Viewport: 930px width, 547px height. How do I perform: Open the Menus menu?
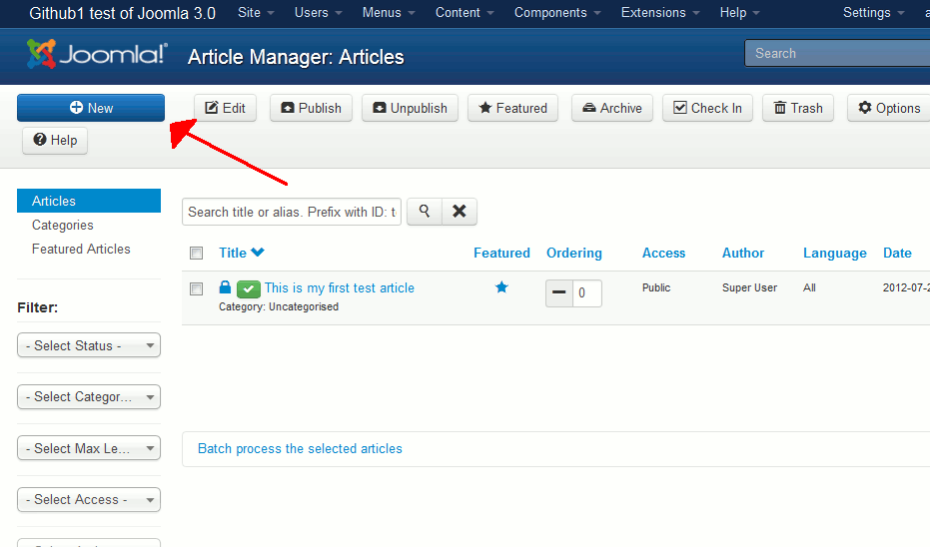pos(389,12)
